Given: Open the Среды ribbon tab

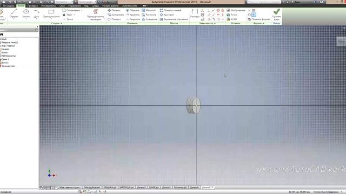Looking at the screenshot, I should click(95, 6).
